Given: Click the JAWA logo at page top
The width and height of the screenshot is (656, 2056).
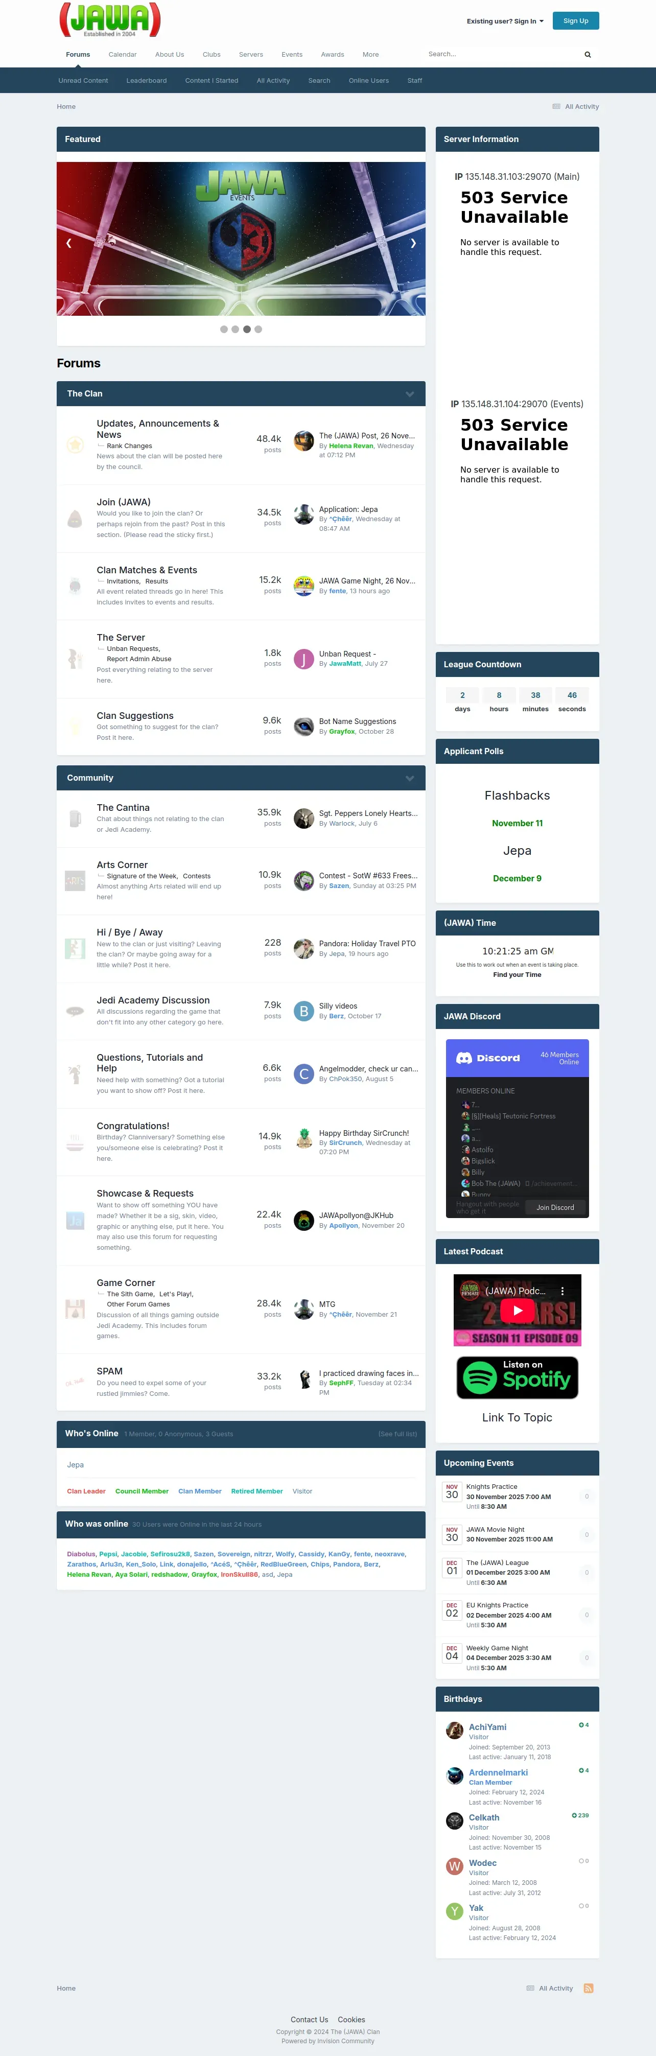Looking at the screenshot, I should (110, 20).
